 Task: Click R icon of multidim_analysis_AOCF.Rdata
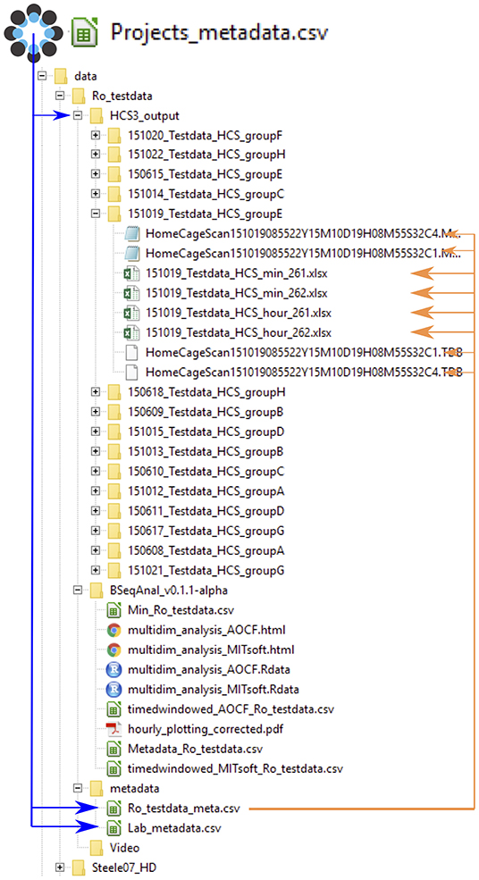114,669
